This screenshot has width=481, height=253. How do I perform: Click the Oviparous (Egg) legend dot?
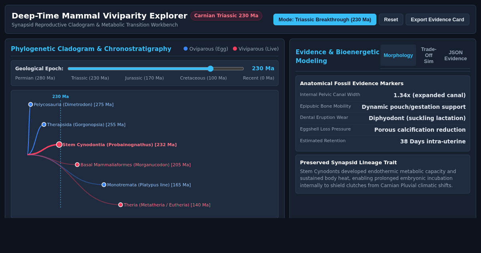[186, 49]
